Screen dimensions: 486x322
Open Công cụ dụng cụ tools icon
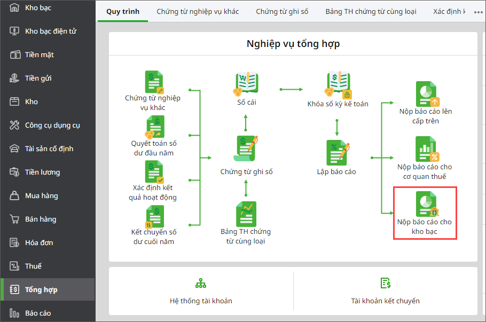14,125
